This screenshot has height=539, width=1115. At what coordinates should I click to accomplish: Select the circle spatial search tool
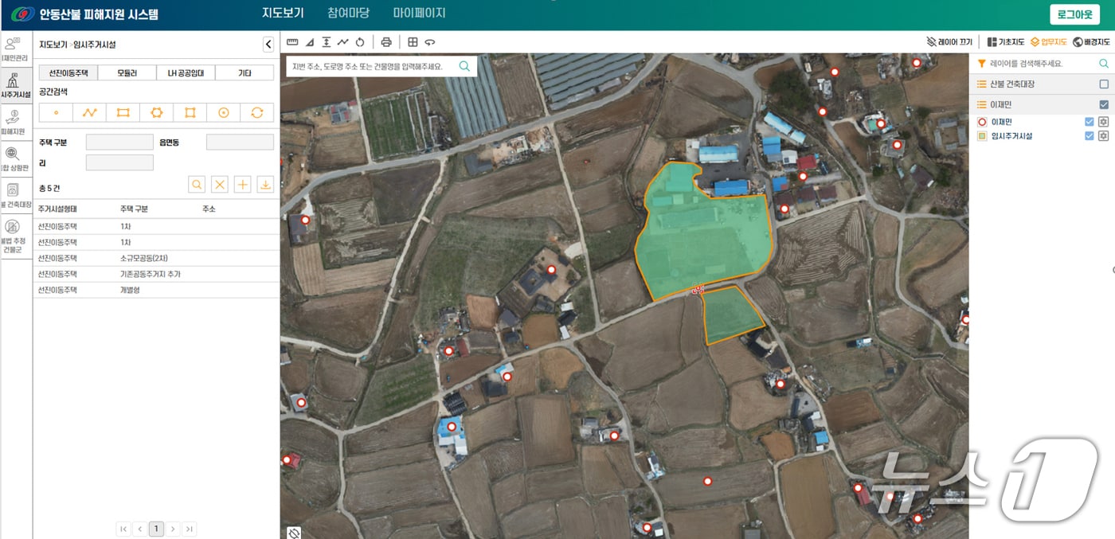pos(224,113)
